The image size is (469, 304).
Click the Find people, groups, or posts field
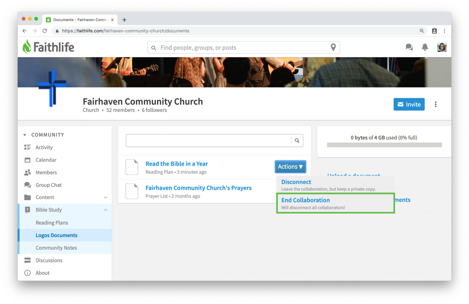point(244,47)
